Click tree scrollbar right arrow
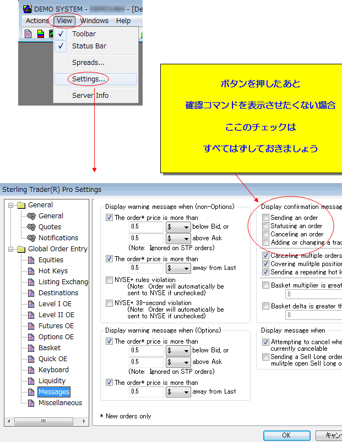Viewport: 342px width, 442px height. (84, 422)
